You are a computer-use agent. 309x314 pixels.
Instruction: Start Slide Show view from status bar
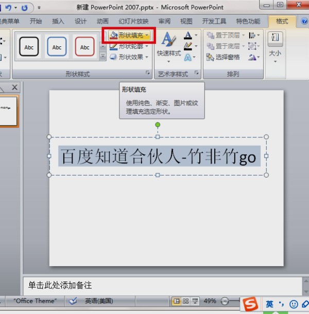point(195,301)
